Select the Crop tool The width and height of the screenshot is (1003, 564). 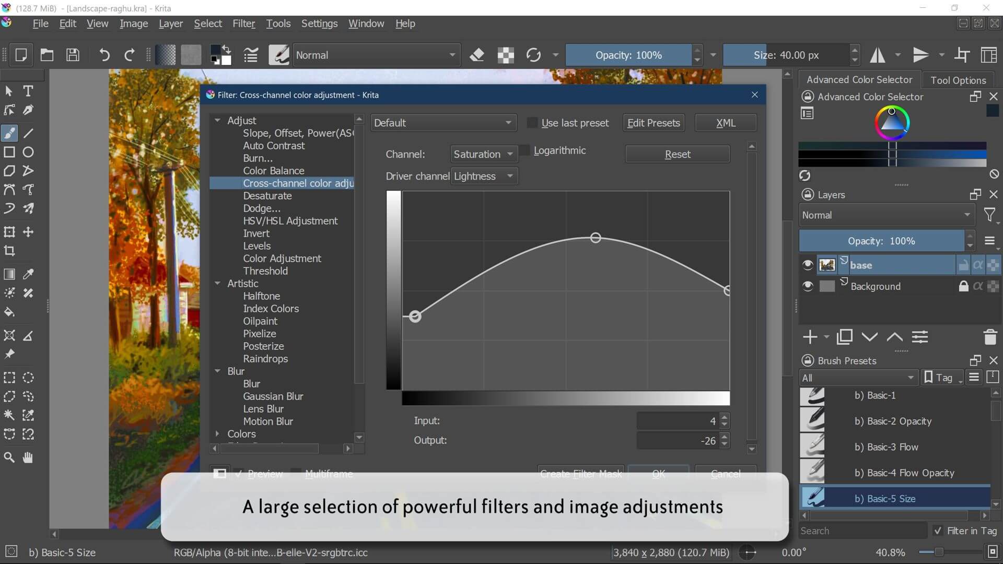point(9,251)
